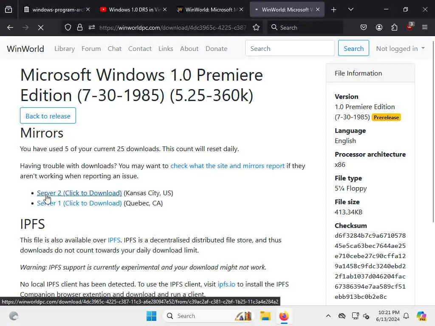Open the About nav item
Image resolution: width=435 pixels, height=326 pixels.
click(189, 48)
